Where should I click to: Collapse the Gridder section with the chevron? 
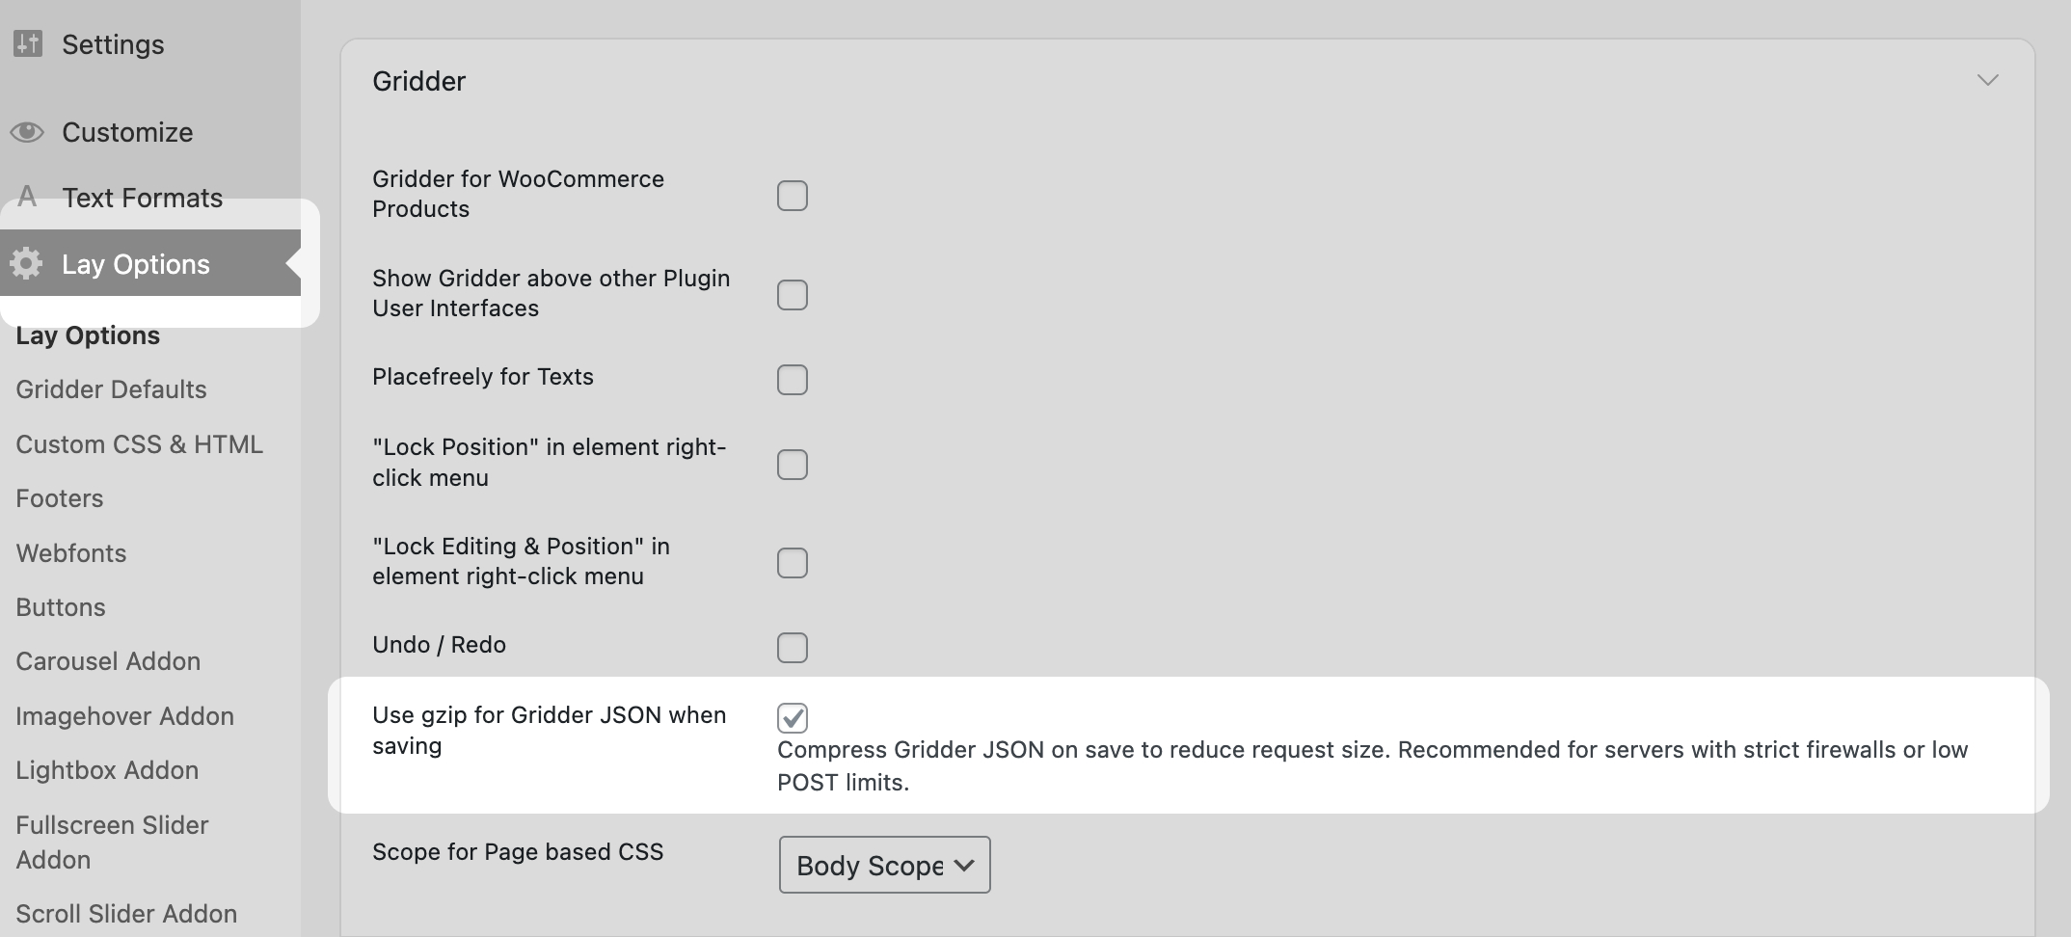coord(1988,81)
